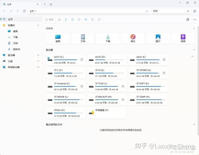Screen dimensions: 199x155
Task: Open the 下载 folder card
Action: 108,38
